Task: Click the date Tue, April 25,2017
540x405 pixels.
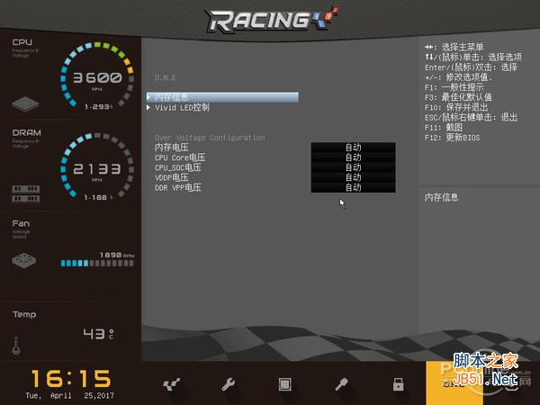Action: coord(69,396)
